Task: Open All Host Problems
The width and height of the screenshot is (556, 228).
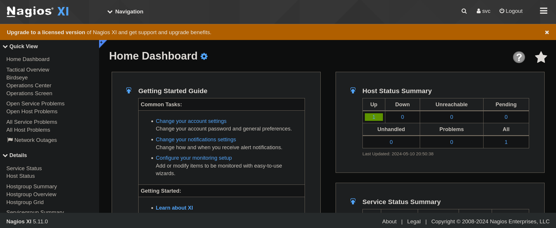Action: pos(28,130)
